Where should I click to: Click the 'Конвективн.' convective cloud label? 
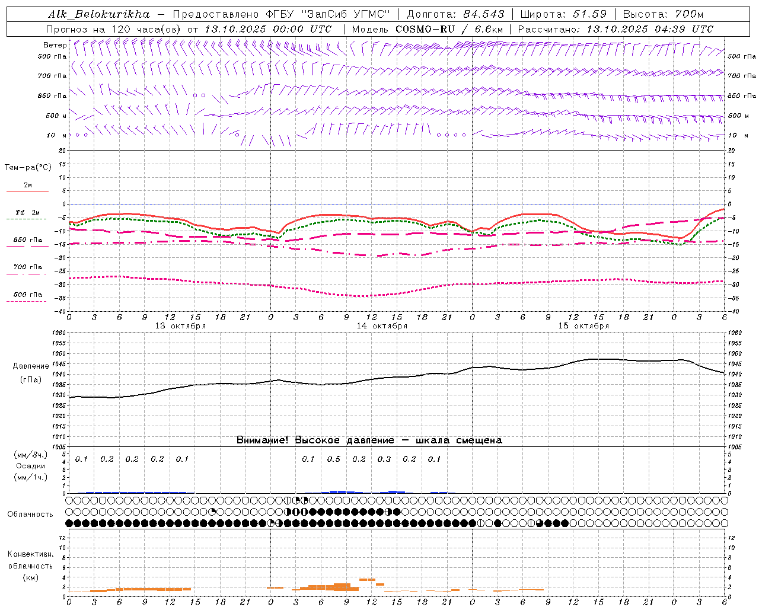pos(31,554)
